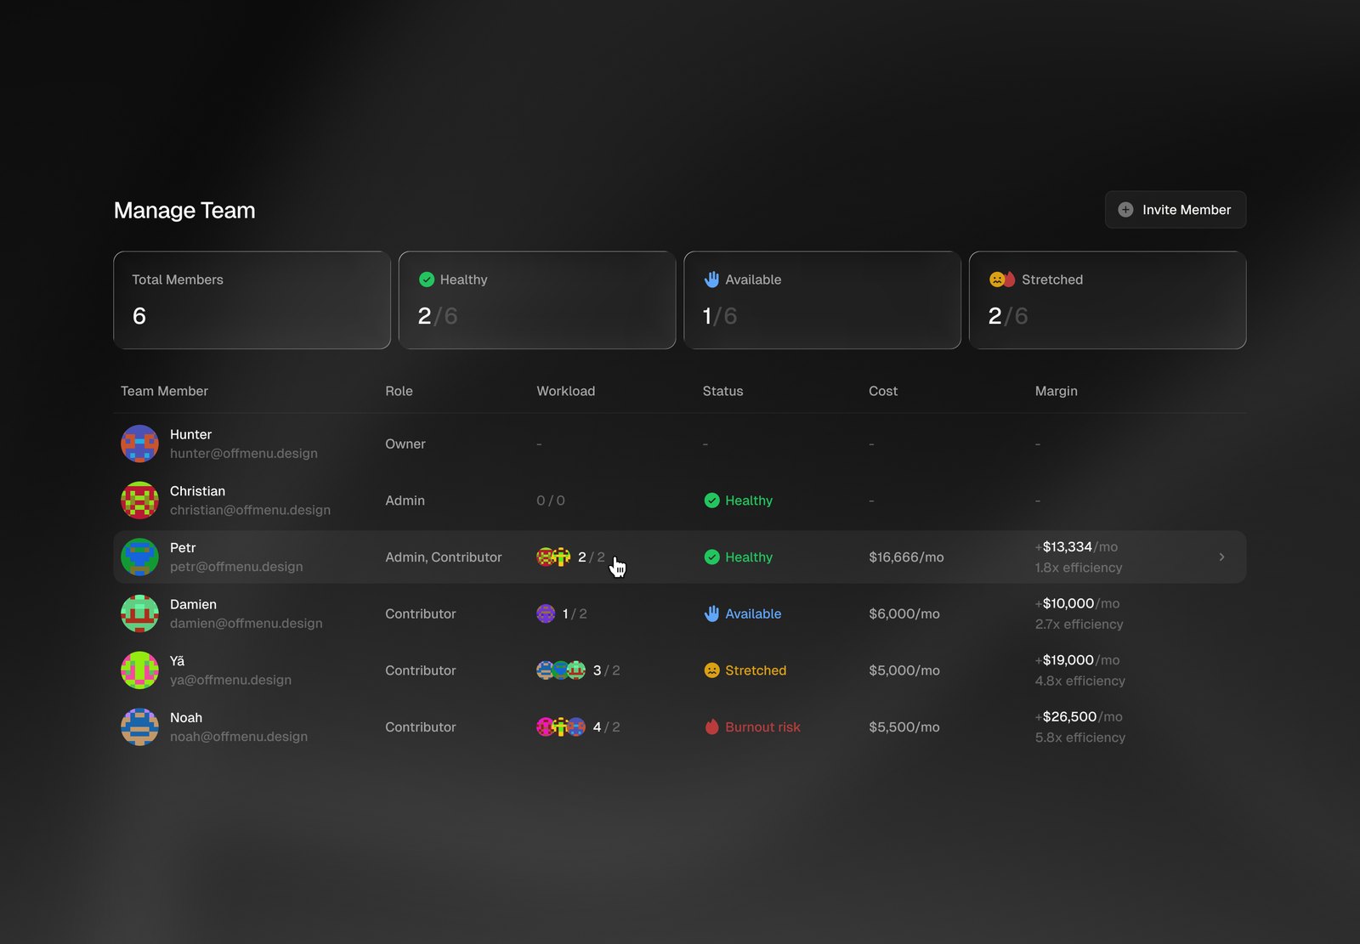
Task: Click Noah's 5.8x efficiency value
Action: click(1080, 738)
